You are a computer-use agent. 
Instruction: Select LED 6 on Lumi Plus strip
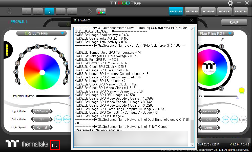pyautogui.click(x=37, y=47)
